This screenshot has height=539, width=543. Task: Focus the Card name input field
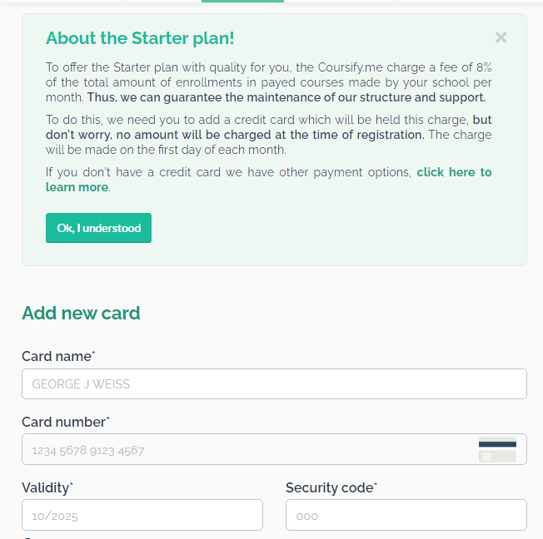point(274,383)
